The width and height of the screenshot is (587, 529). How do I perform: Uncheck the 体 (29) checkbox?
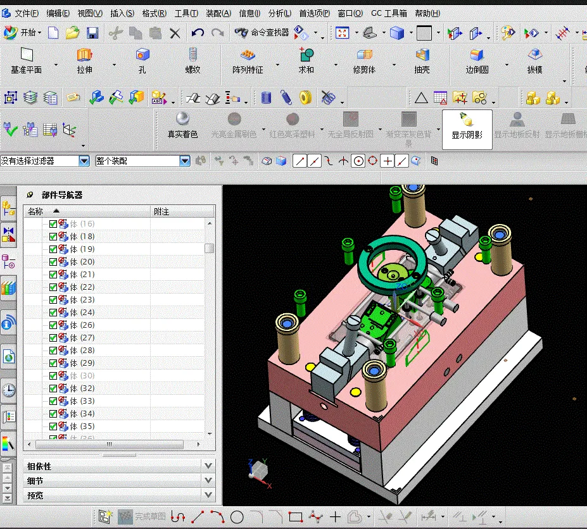coord(53,363)
